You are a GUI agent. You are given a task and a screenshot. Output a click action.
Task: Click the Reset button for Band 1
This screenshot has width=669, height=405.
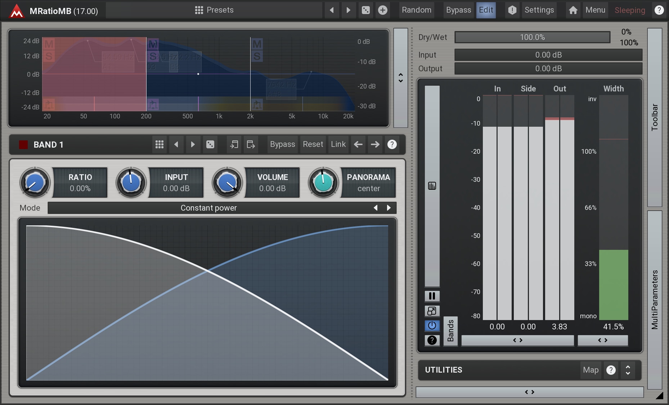tap(313, 144)
